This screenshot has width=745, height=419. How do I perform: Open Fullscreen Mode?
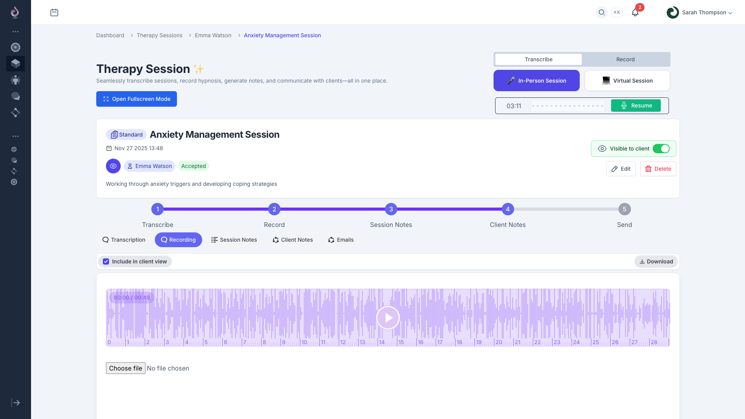pyautogui.click(x=136, y=99)
